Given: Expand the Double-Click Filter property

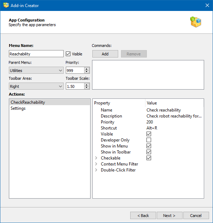Looking at the screenshot, I should coord(96,170).
